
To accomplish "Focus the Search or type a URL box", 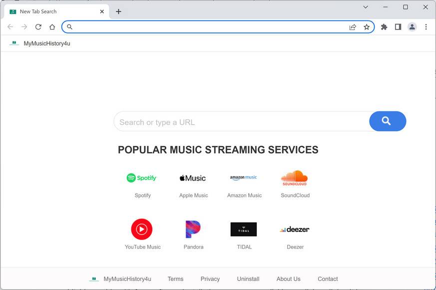I will (241, 121).
